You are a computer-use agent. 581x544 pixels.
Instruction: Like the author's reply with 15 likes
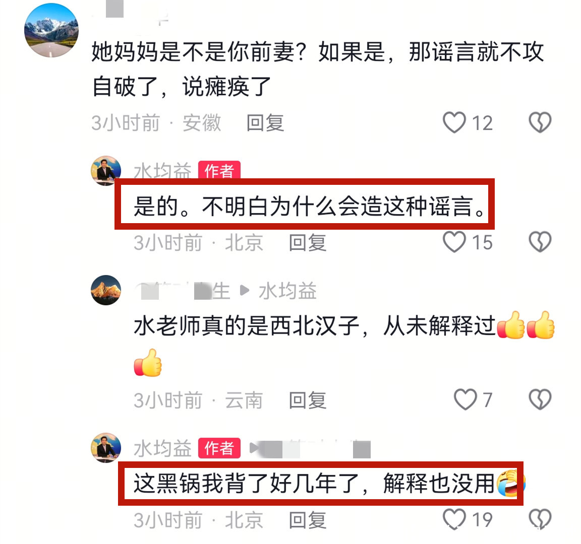pos(454,242)
